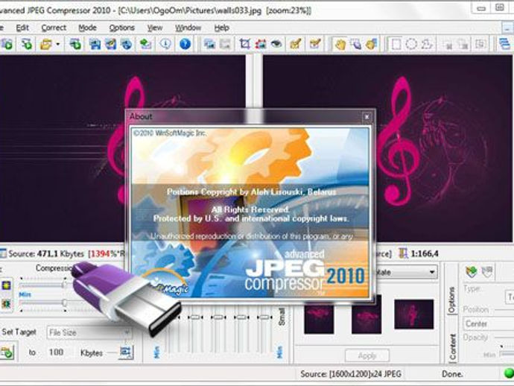Select the freeform selection tool
The width and height of the screenshot is (514, 386).
(x=427, y=44)
